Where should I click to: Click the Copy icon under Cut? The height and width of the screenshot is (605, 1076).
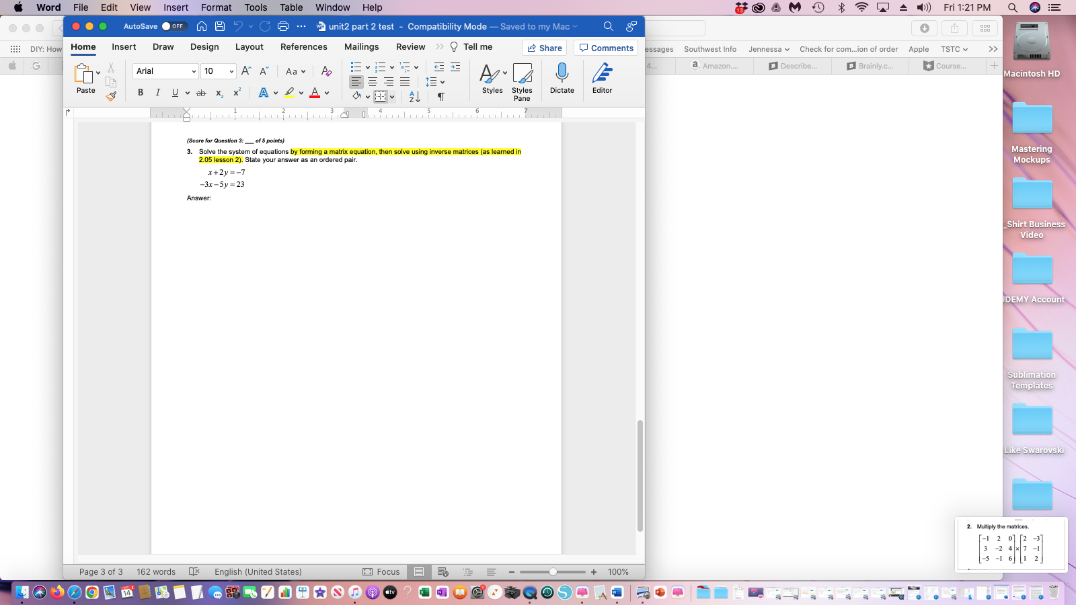click(111, 82)
